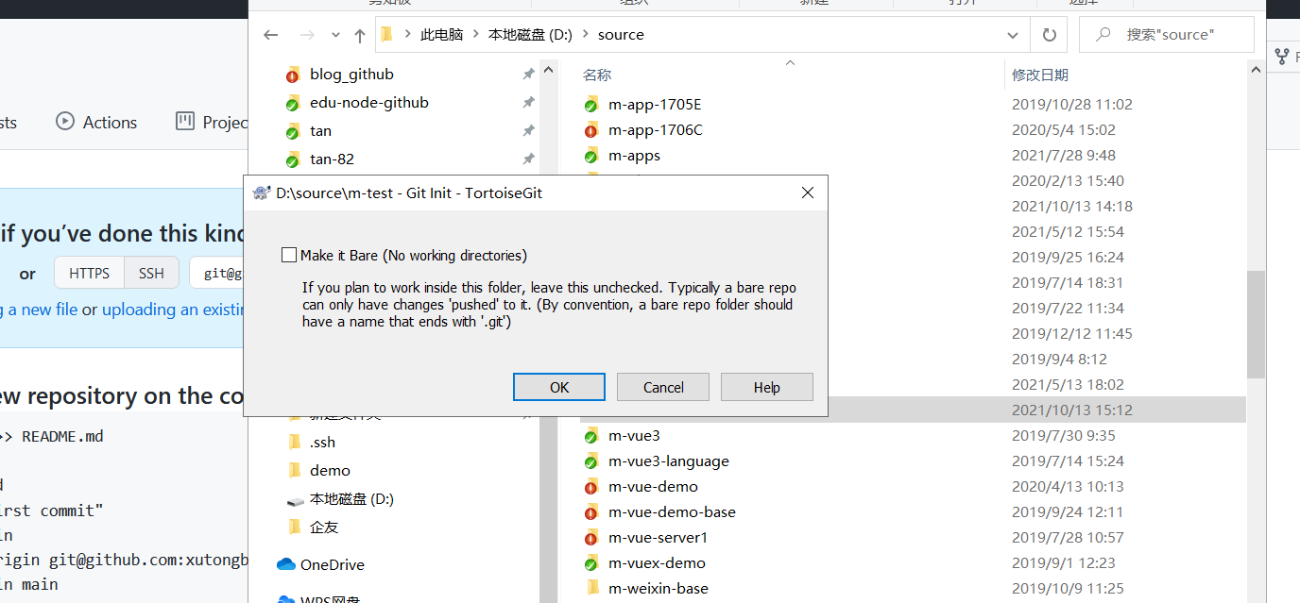
Task: Select m-vue3-language folder icon
Action: [x=591, y=461]
